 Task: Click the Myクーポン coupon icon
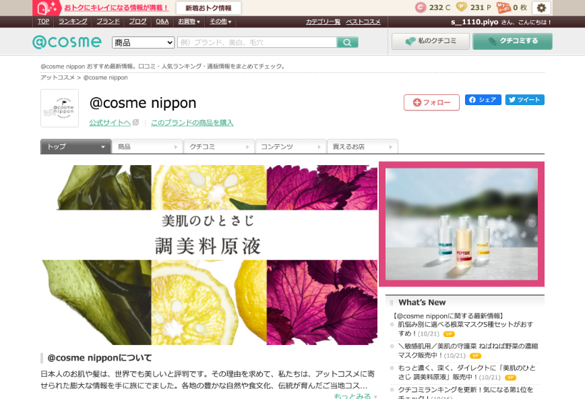[502, 7]
